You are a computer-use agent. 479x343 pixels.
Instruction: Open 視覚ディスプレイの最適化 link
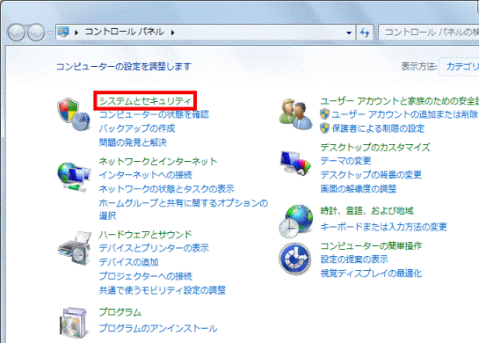(371, 273)
